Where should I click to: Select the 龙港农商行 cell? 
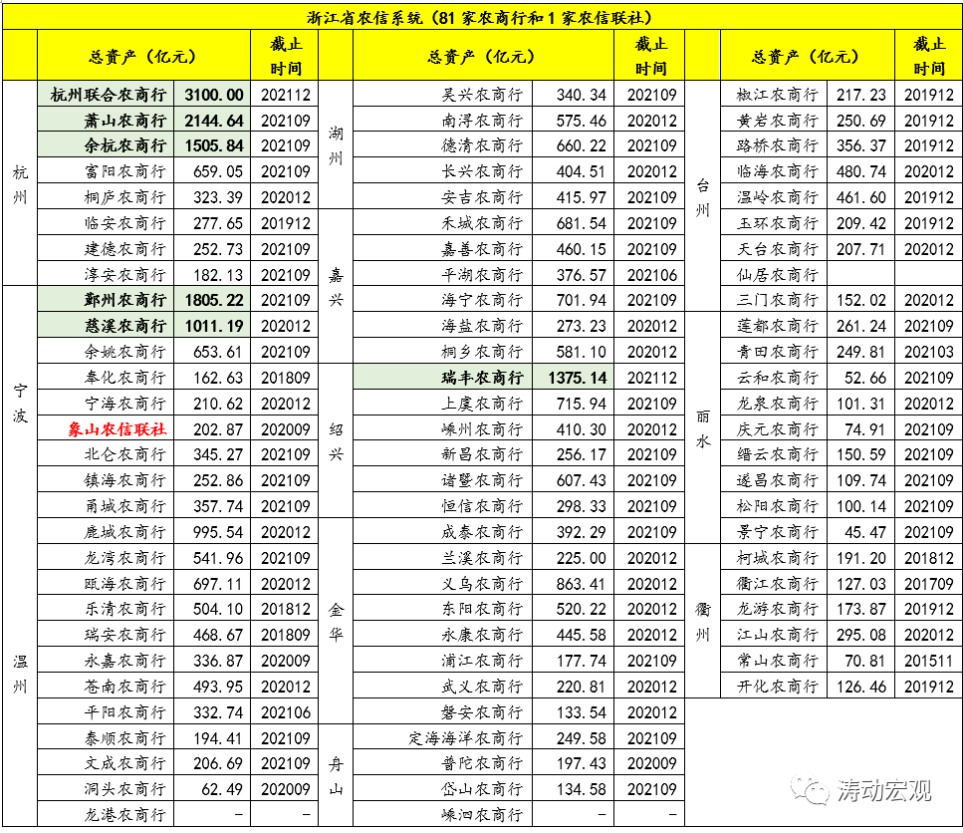123,814
